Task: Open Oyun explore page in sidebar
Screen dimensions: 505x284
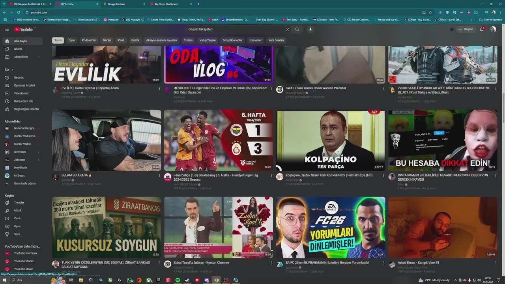Action: (x=23, y=226)
